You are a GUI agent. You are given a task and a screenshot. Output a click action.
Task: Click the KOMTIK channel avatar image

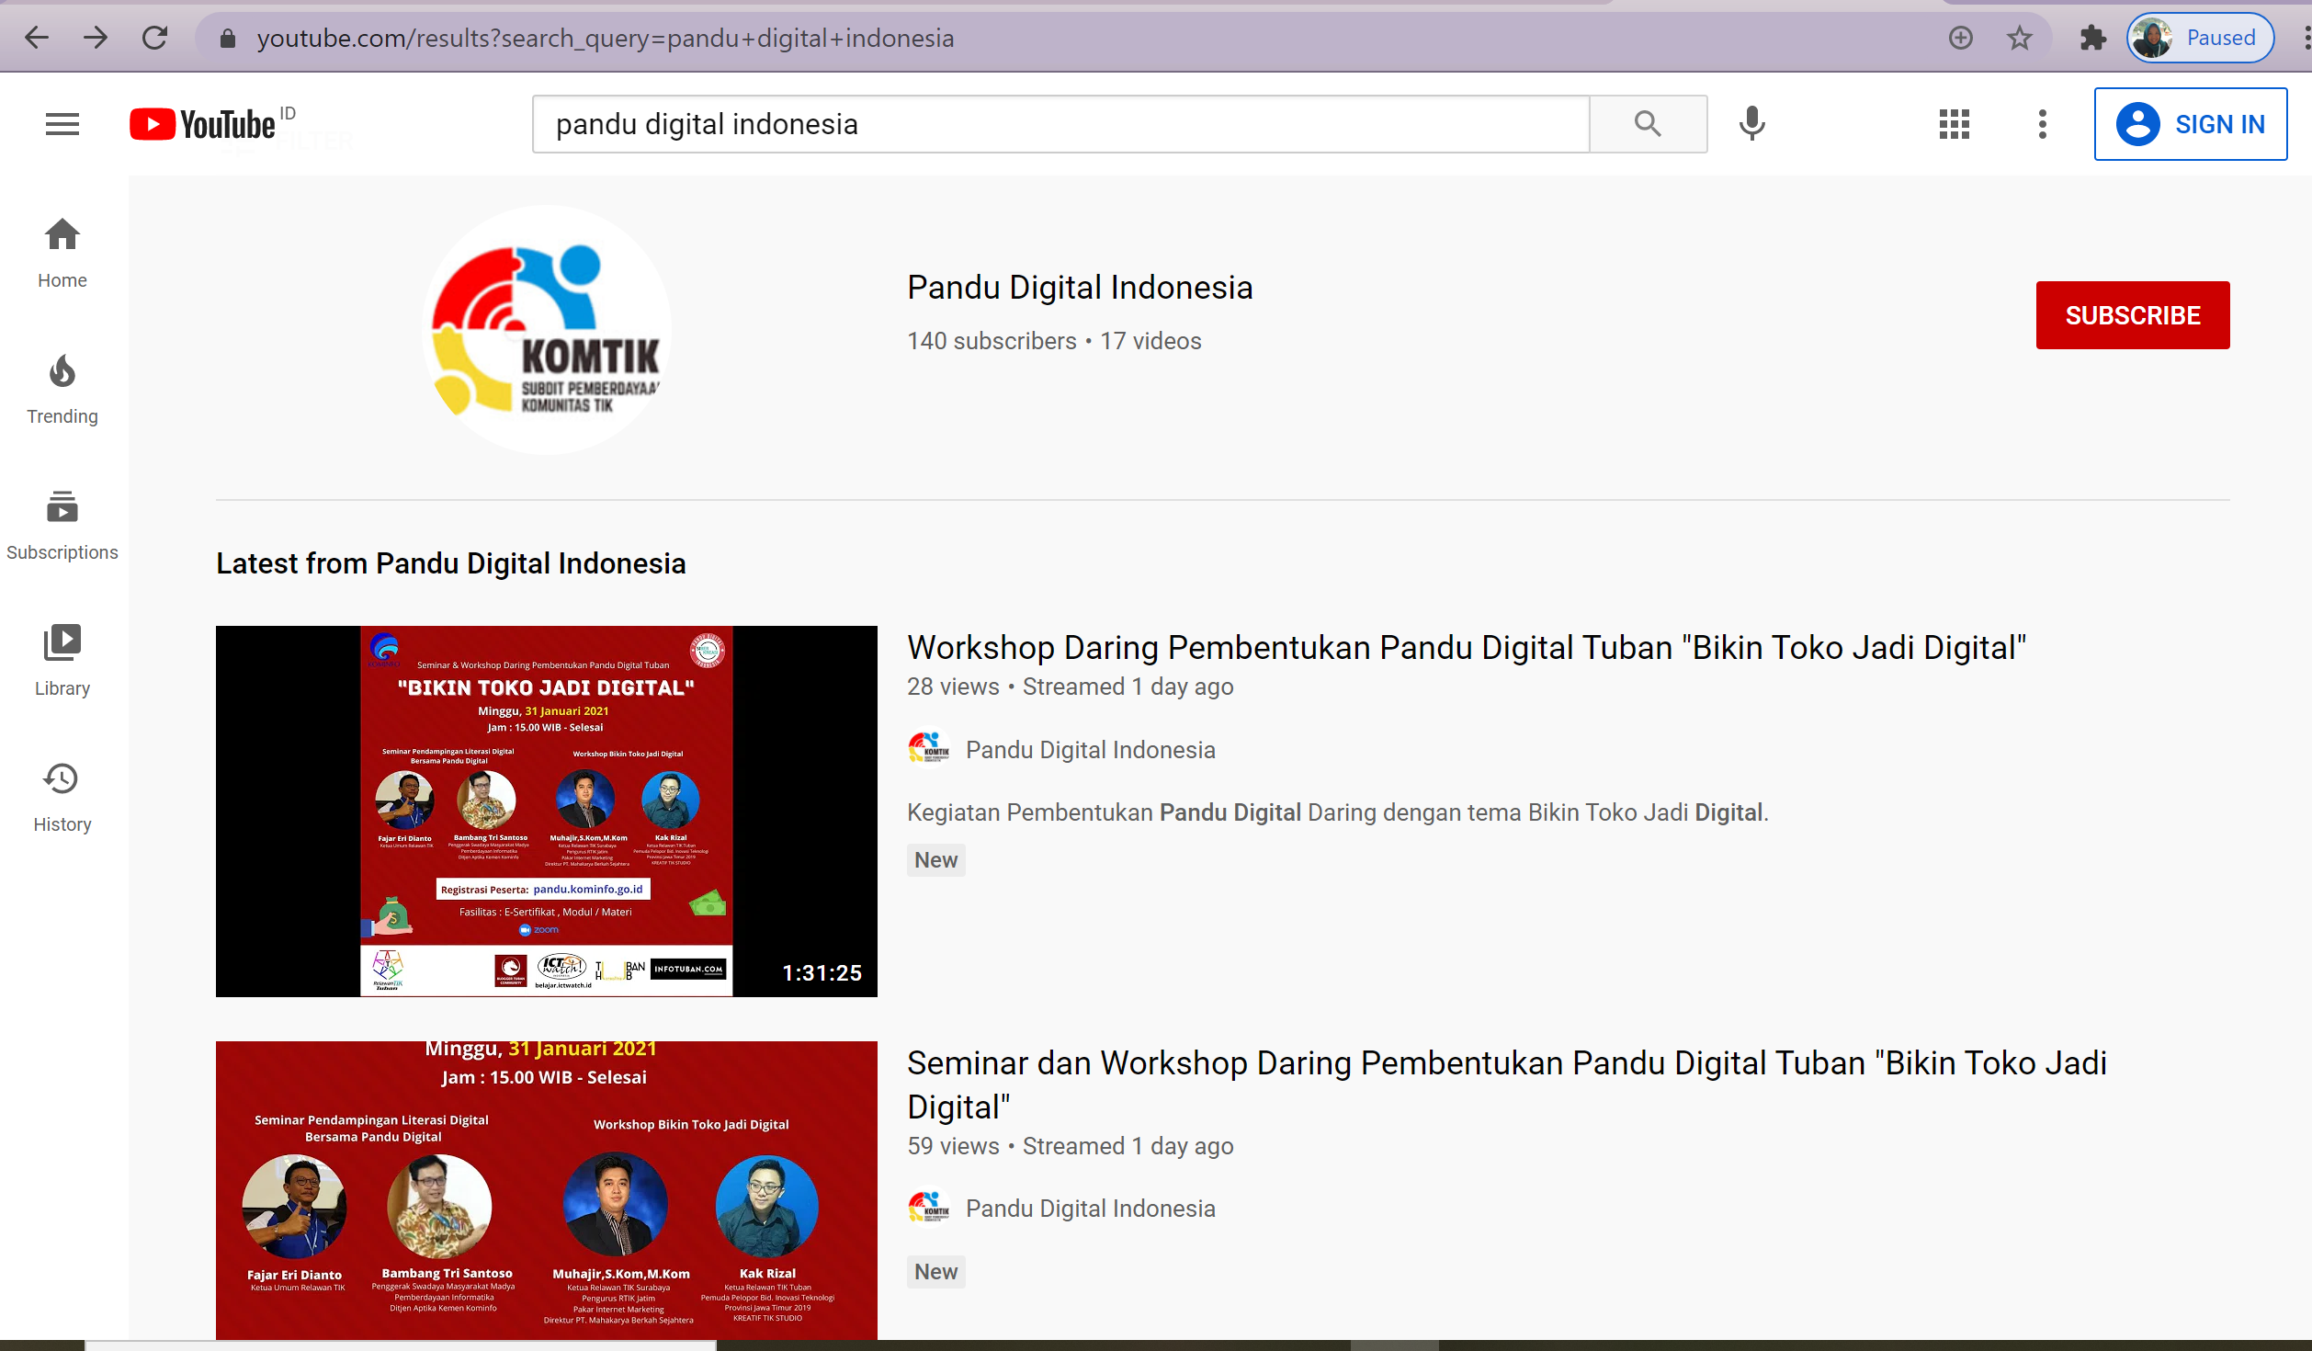(x=547, y=330)
